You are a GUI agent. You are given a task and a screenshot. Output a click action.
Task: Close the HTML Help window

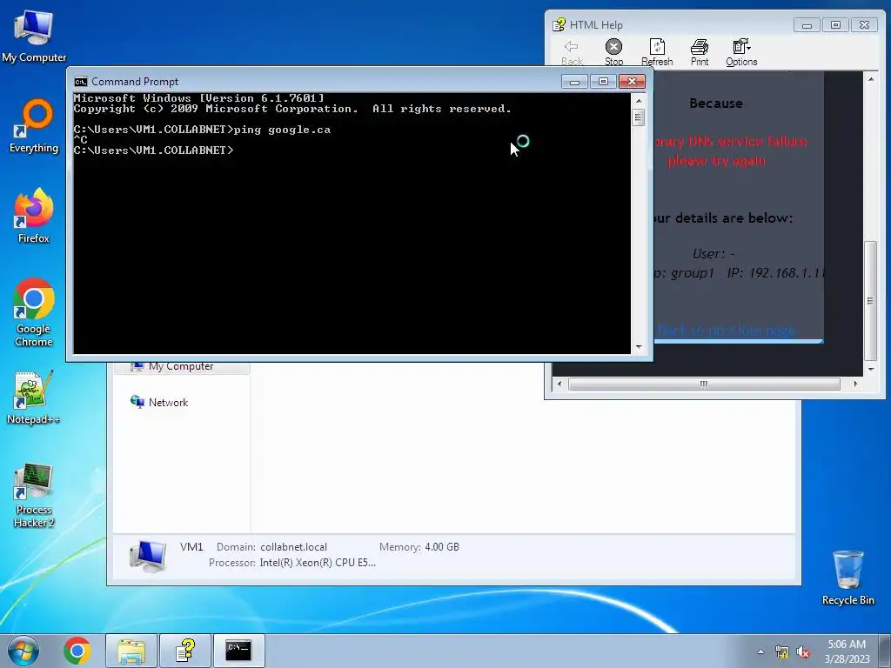click(864, 24)
